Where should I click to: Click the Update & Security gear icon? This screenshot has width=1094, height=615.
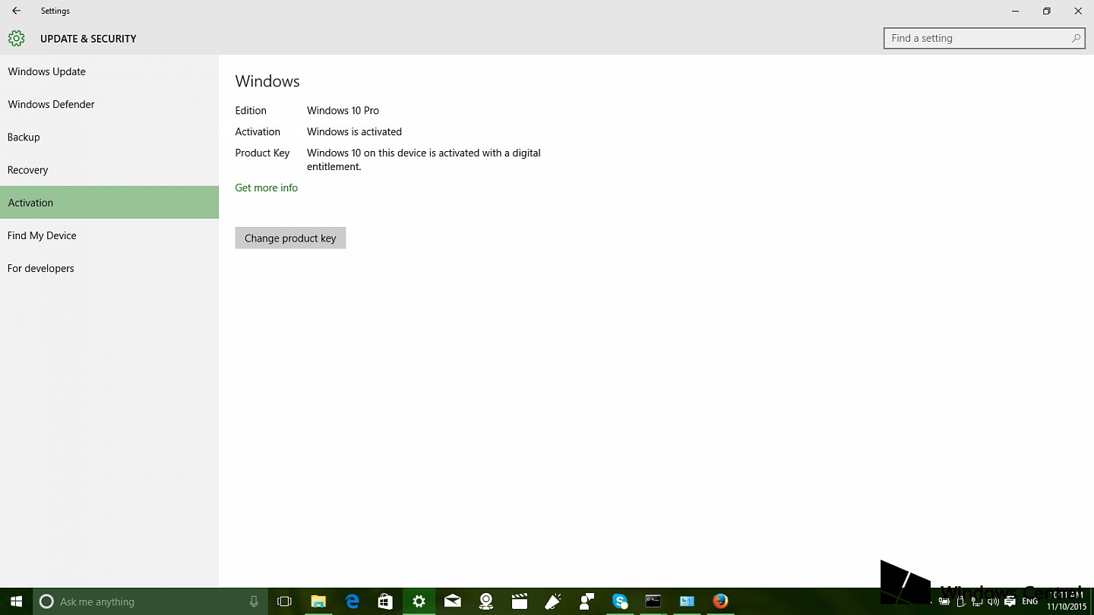pos(16,38)
